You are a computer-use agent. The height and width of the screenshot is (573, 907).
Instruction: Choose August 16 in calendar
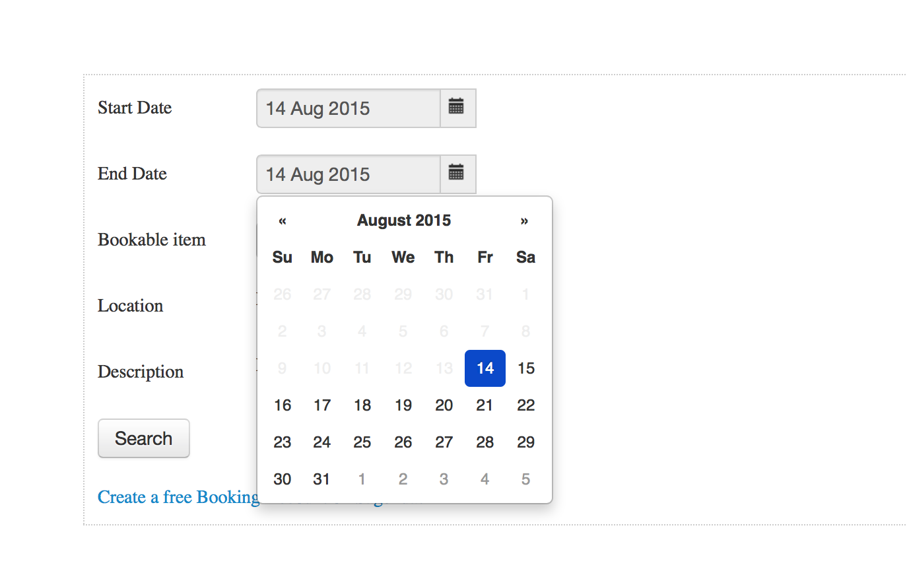coord(283,405)
